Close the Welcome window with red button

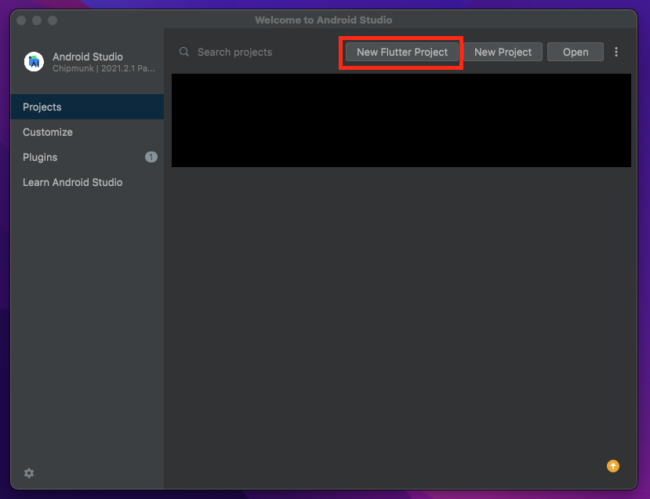(21, 20)
